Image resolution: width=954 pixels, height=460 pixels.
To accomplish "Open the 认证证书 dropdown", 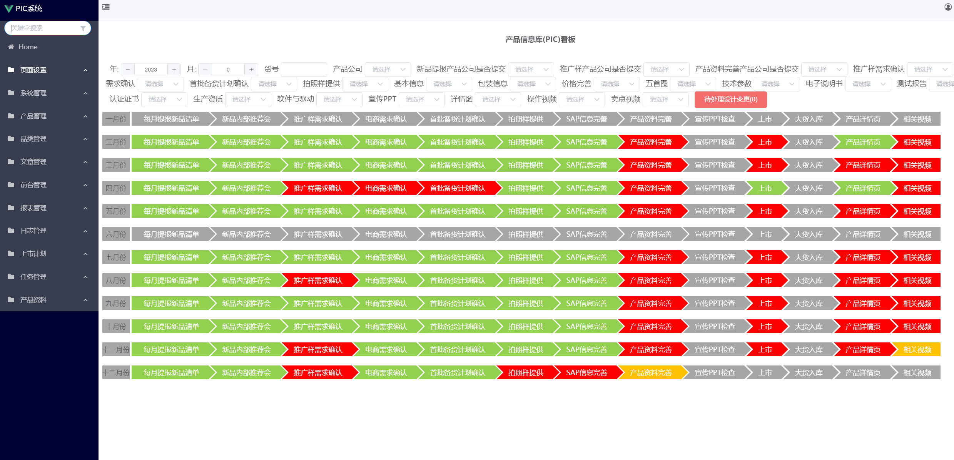I will [x=164, y=100].
